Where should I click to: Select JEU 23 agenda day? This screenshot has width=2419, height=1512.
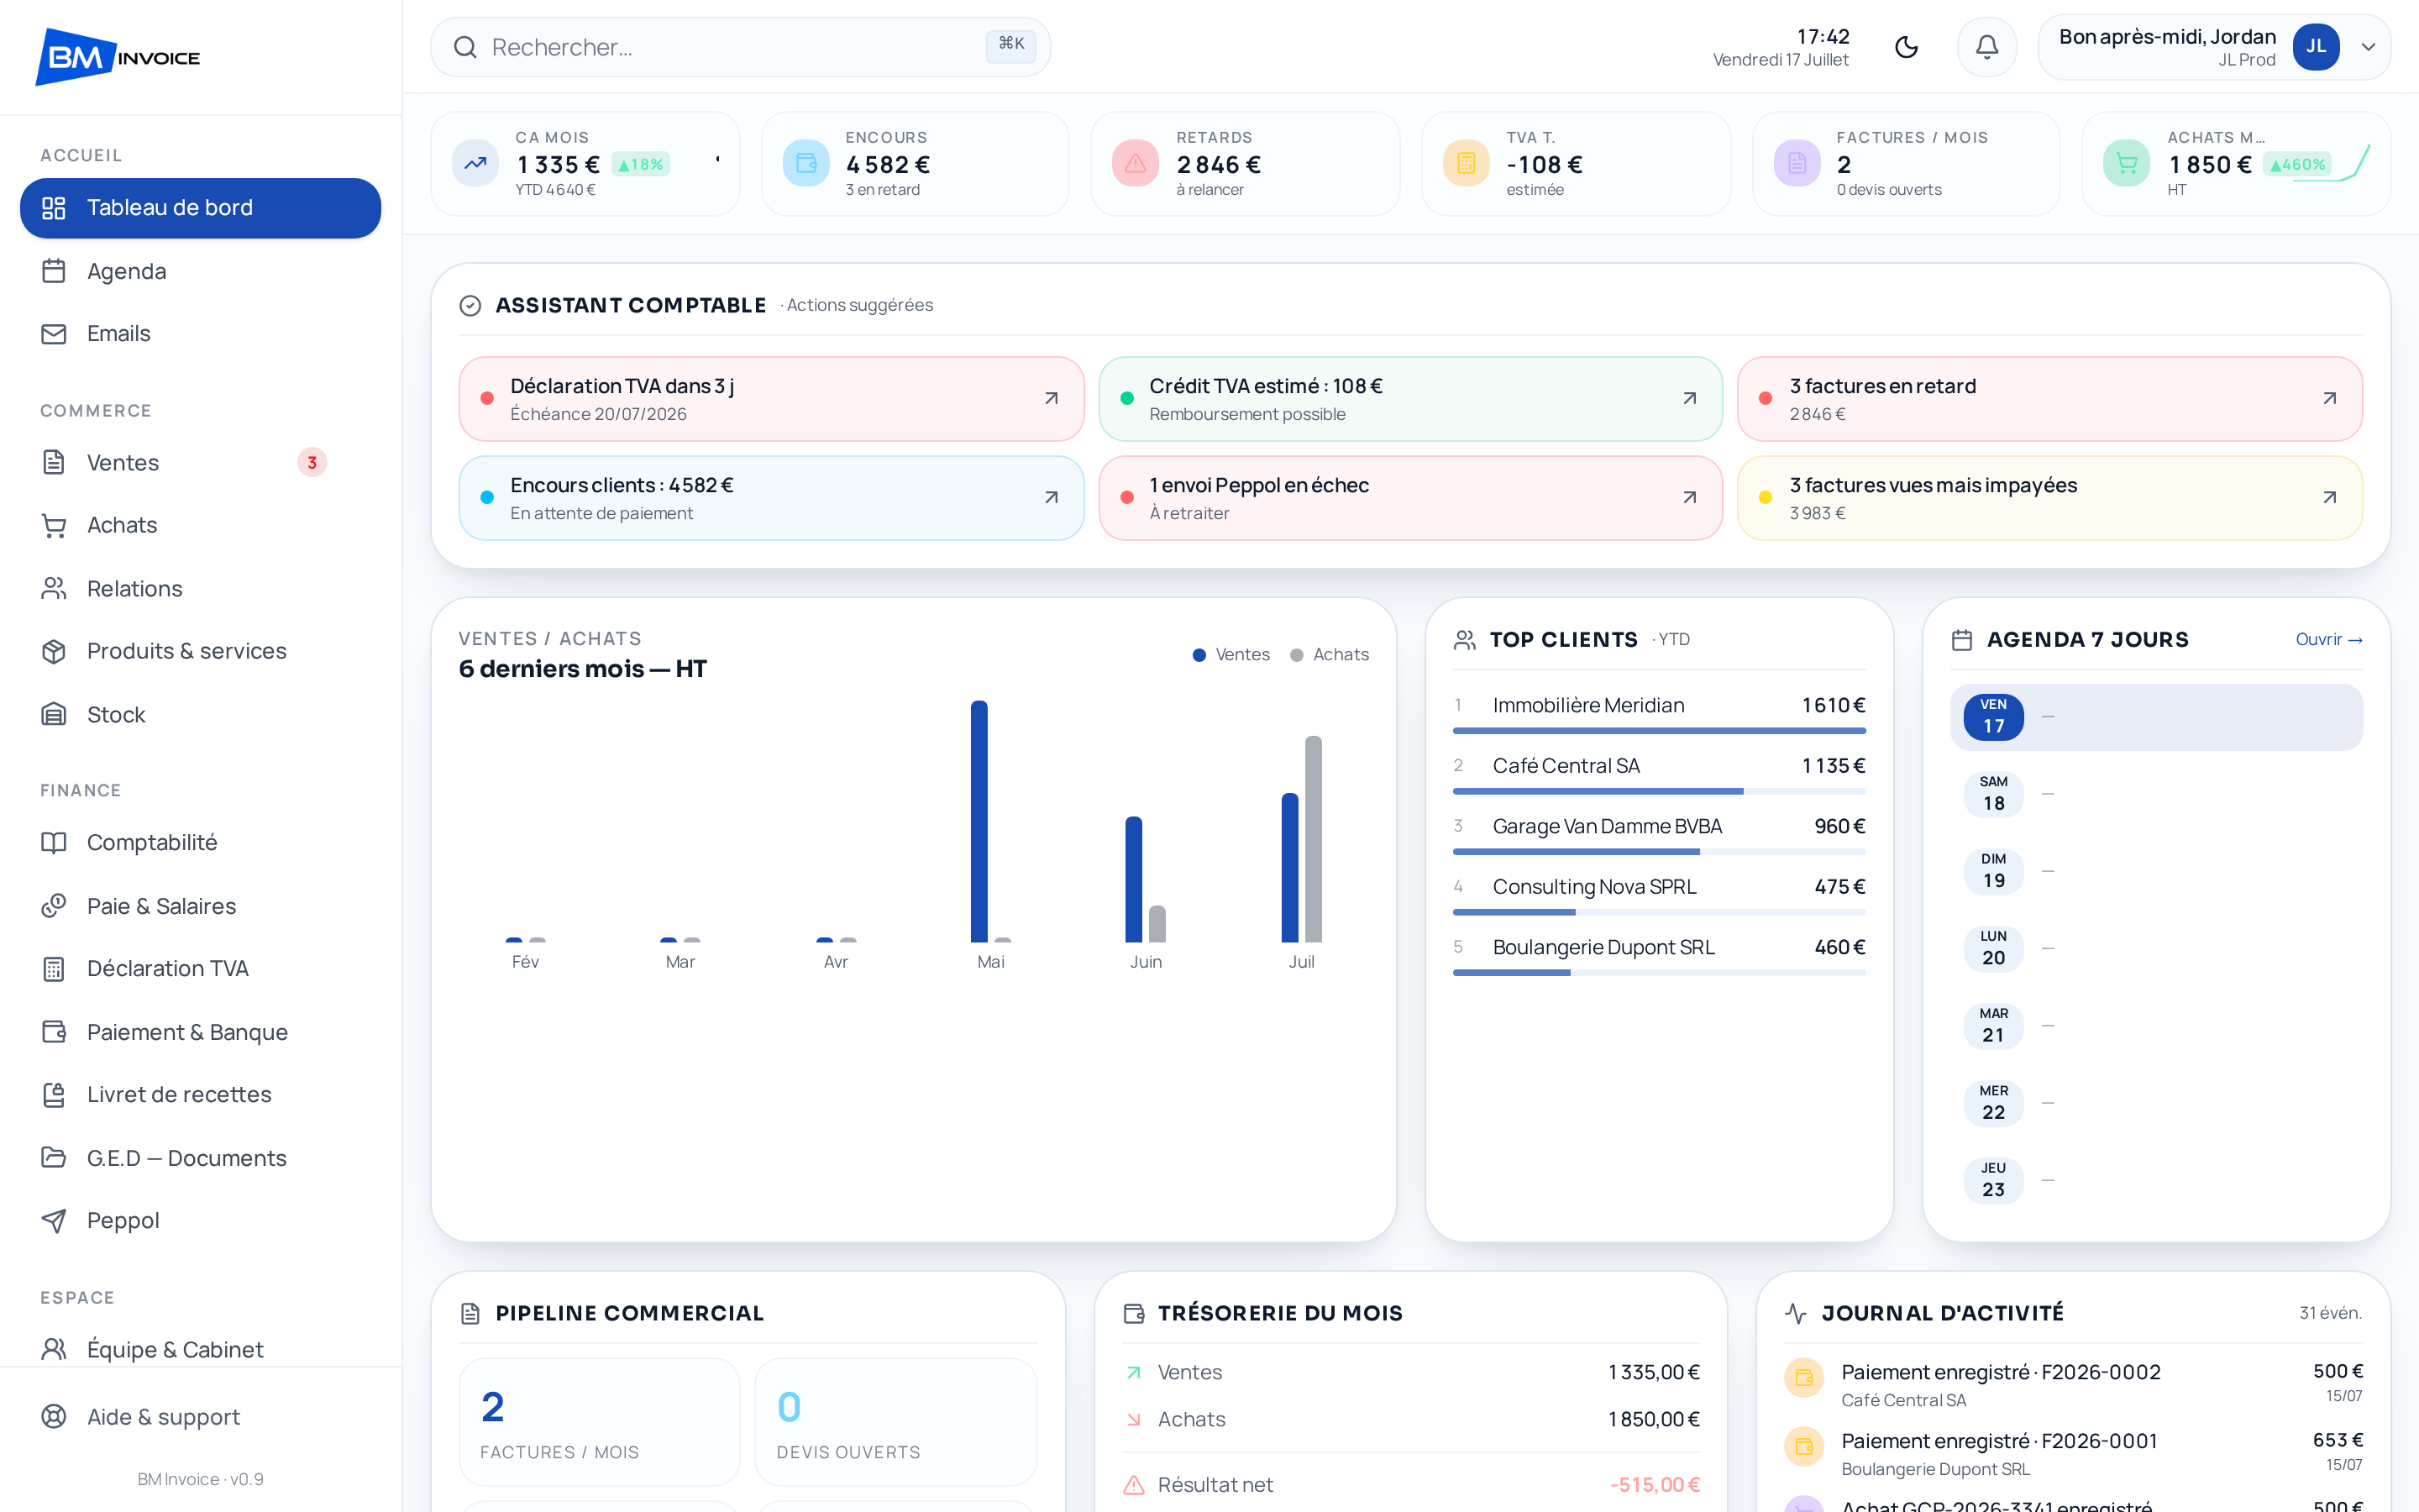tap(2156, 1180)
